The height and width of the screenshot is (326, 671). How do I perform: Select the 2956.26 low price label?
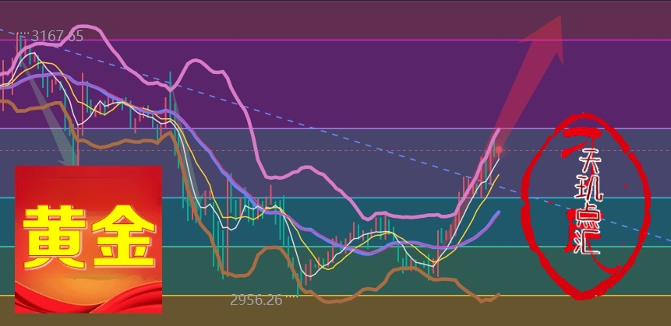click(256, 300)
